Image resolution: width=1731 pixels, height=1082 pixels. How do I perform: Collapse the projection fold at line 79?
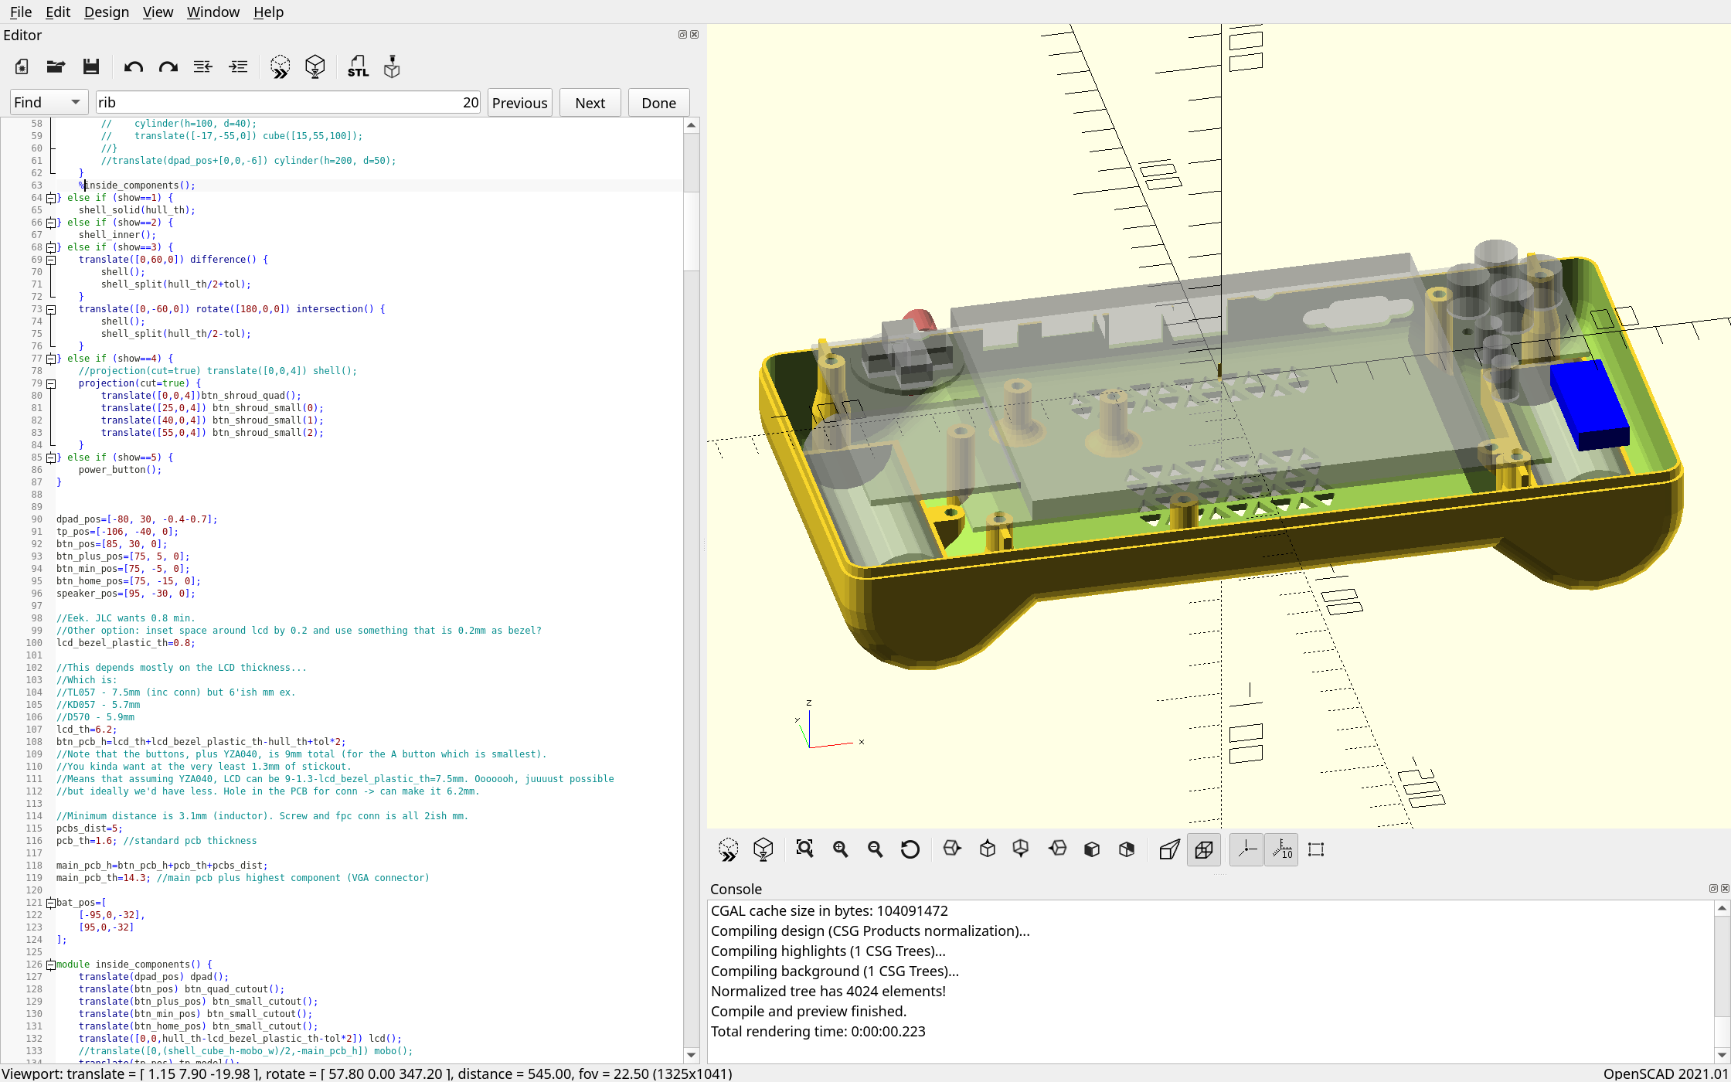click(x=51, y=383)
